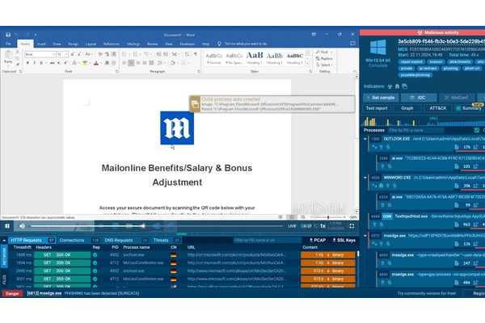Switch to the Design ribbon tab
Screen dimensions: 485x323
pos(74,44)
